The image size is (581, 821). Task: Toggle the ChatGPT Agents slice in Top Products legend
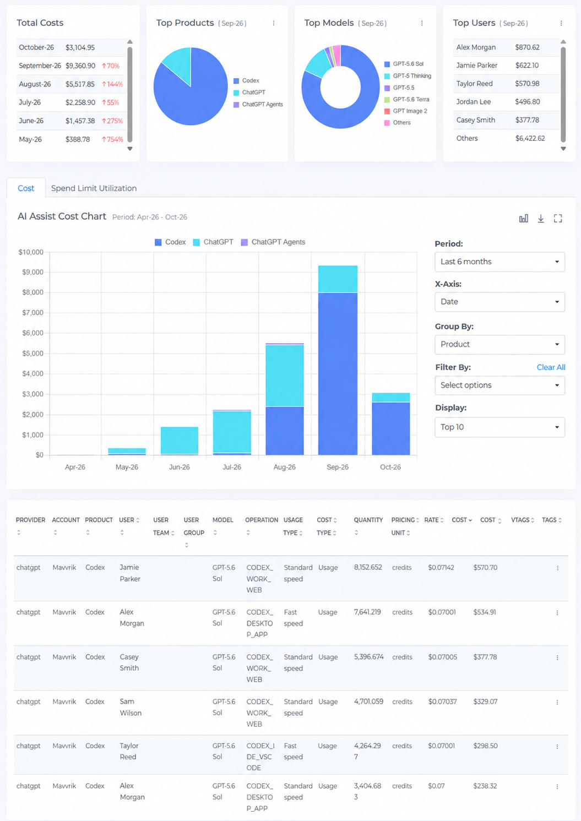[258, 105]
